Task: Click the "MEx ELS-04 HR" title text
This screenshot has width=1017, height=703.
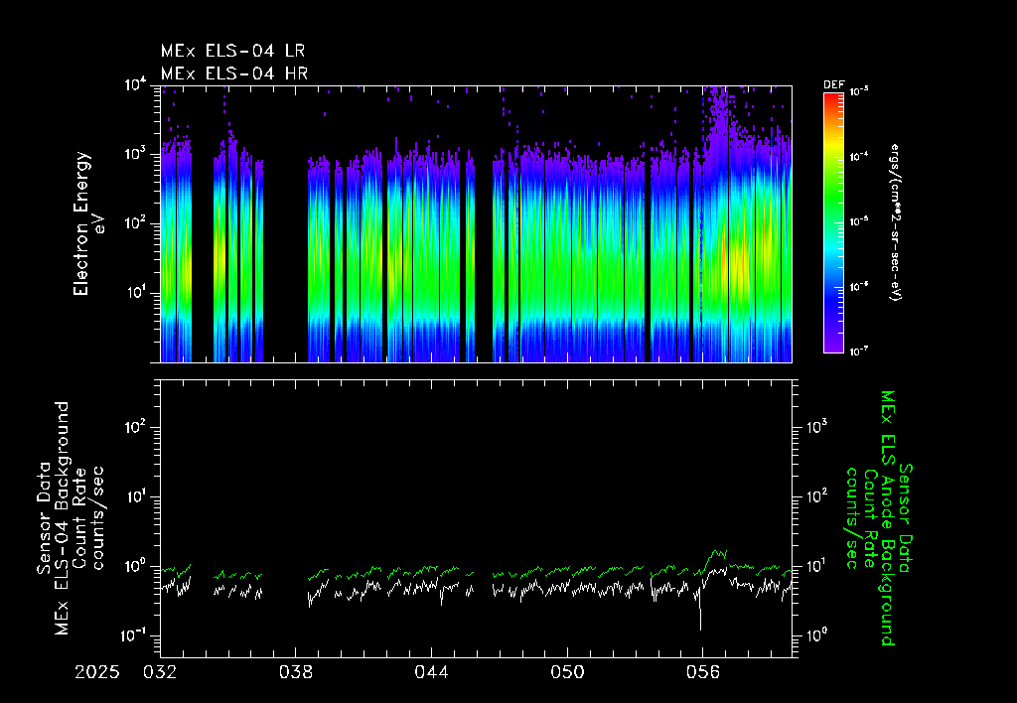Action: click(x=234, y=73)
